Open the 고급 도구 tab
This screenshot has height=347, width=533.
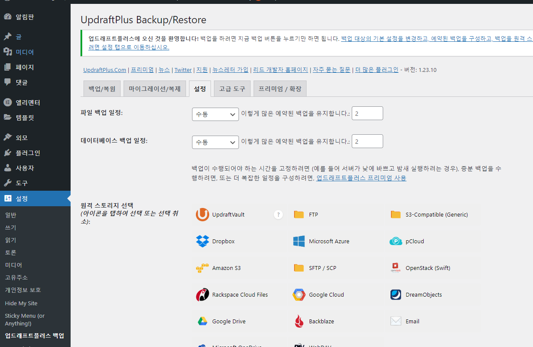point(232,88)
